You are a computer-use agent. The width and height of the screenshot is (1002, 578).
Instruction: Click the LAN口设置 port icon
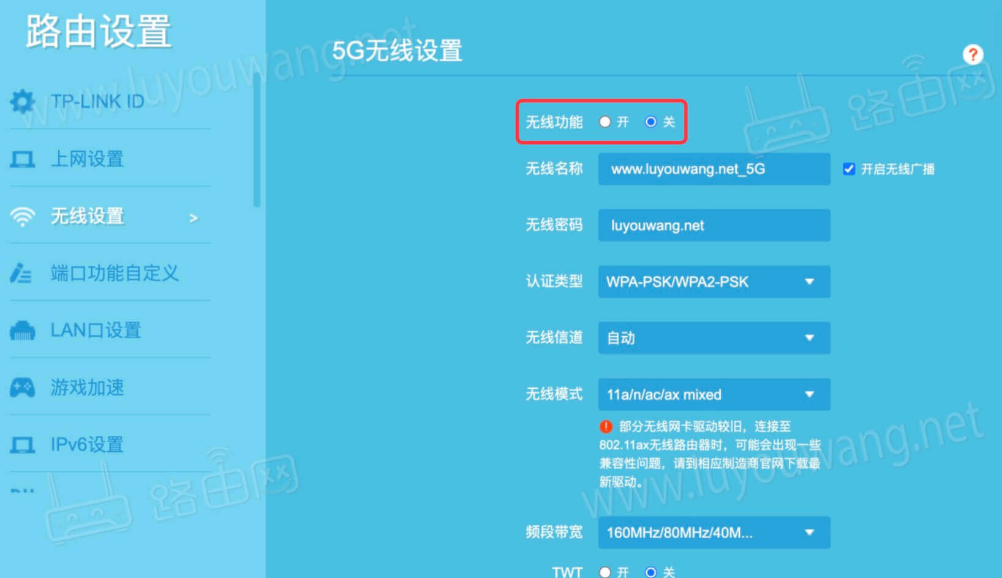[23, 331]
